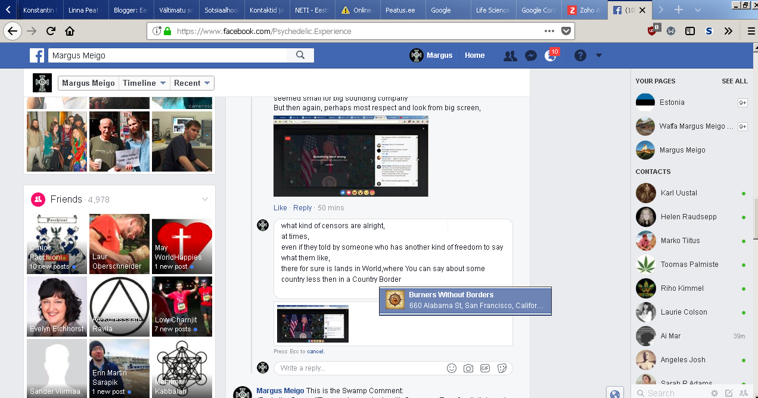The height and width of the screenshot is (398, 758).
Task: Go to Facebook Home
Action: [475, 55]
